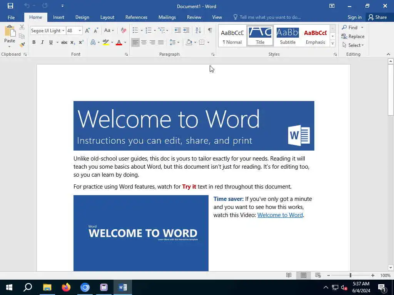Select Print Layout view button
Viewport: 394px width, 295px height.
pyautogui.click(x=304, y=275)
